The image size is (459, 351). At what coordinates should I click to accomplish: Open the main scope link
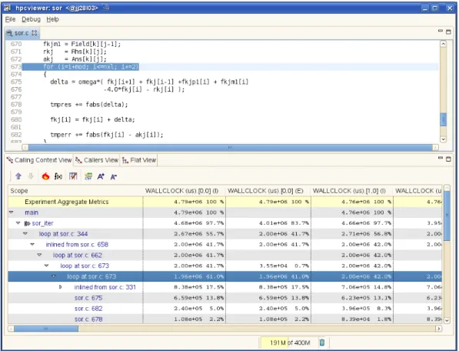tap(32, 212)
